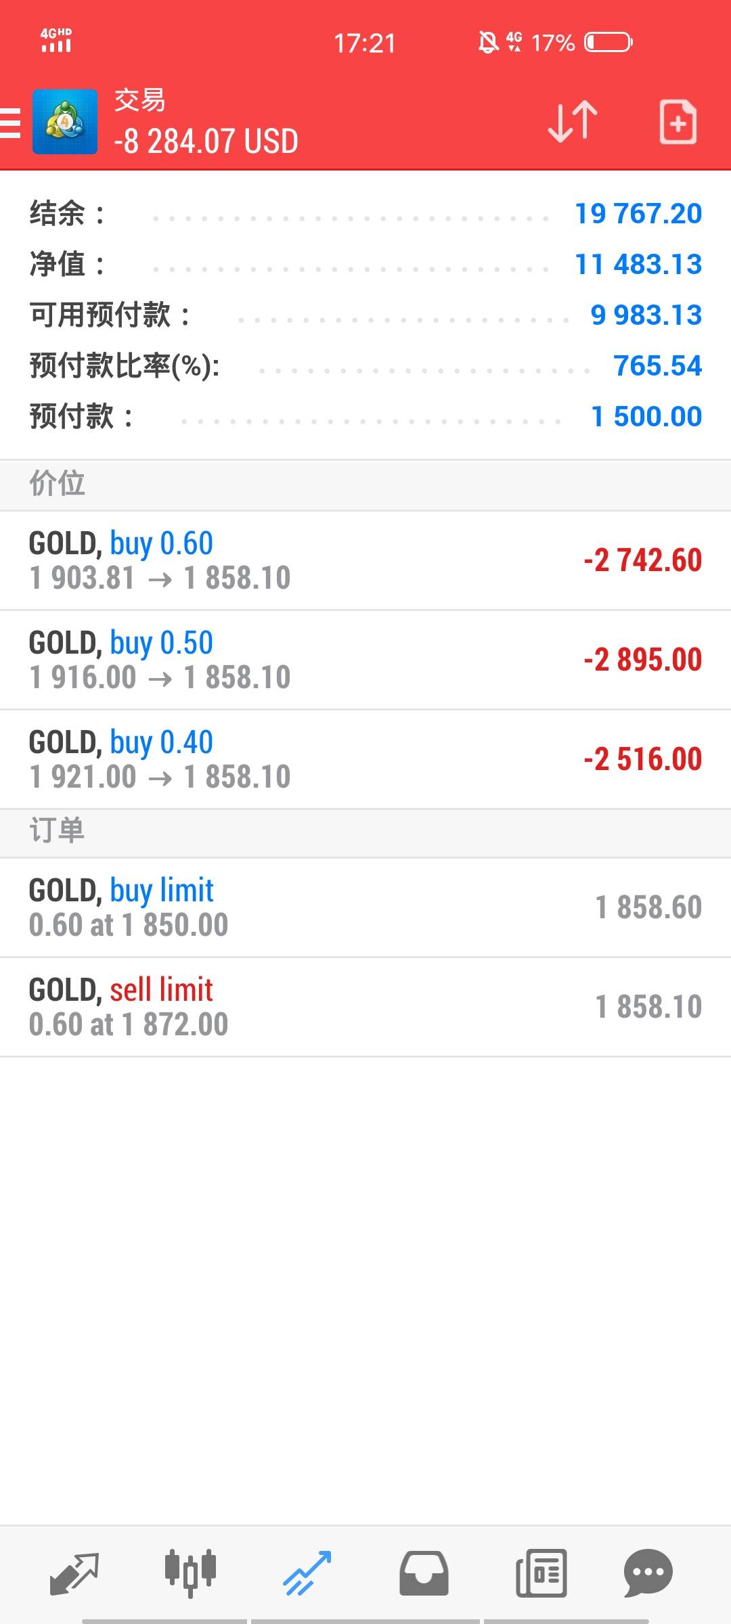
Task: Open the candlestick Chart tab
Action: pyautogui.click(x=190, y=1573)
